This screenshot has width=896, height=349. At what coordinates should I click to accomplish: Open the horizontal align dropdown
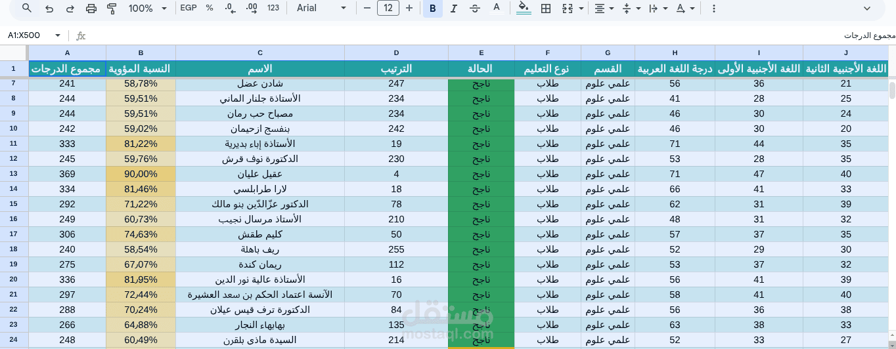(604, 9)
